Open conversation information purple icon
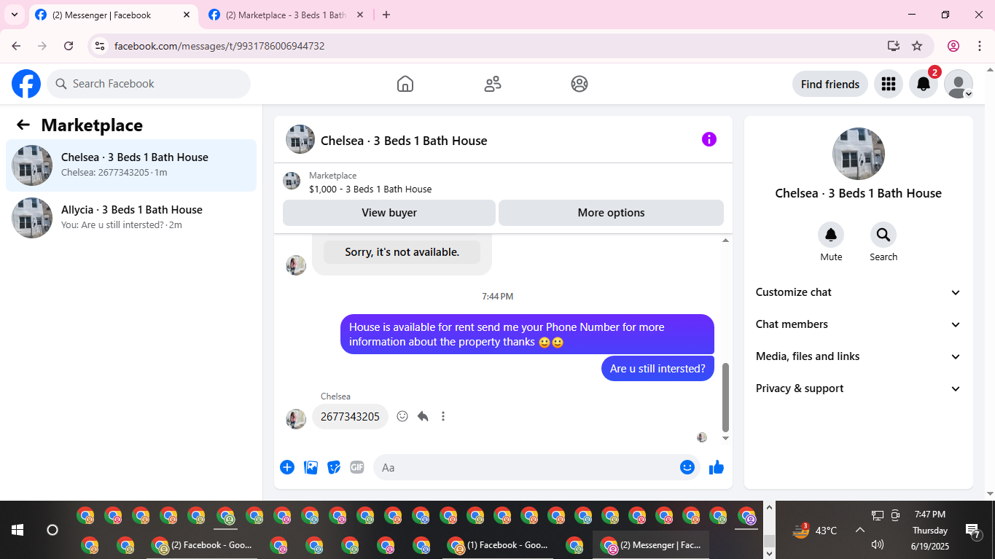Image resolution: width=995 pixels, height=559 pixels. [x=709, y=139]
